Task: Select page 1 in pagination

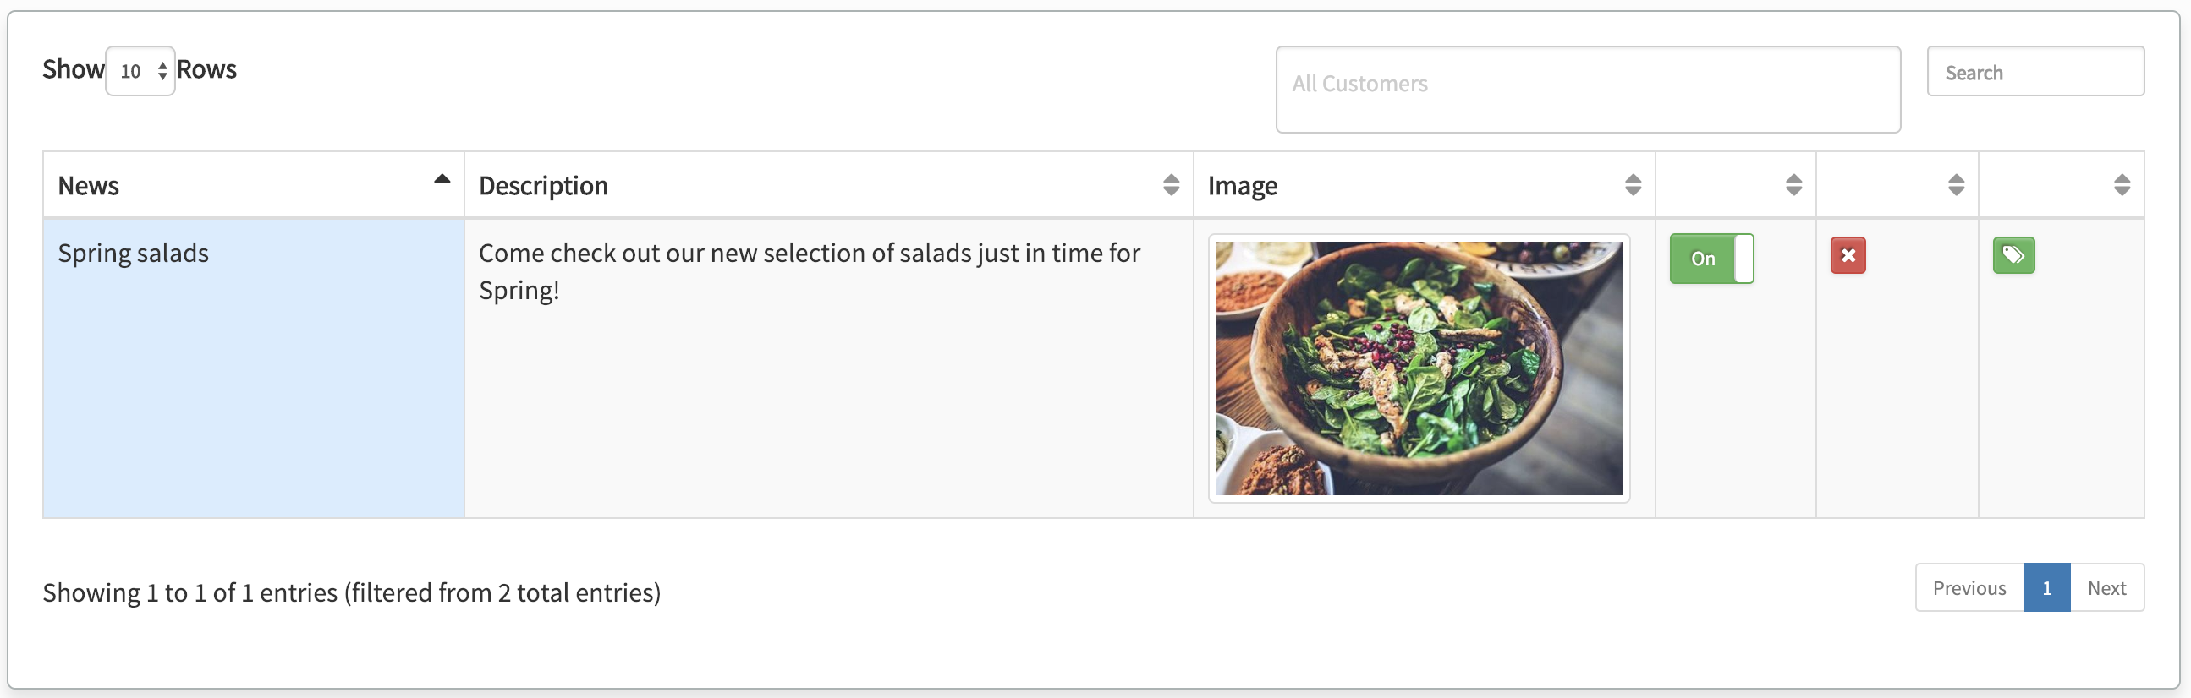Action: [2045, 587]
